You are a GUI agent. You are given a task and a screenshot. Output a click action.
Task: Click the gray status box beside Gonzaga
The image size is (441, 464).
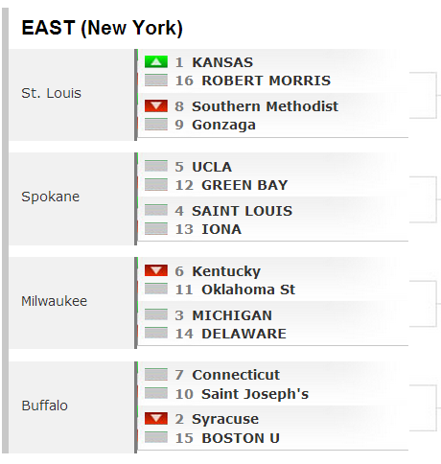[156, 125]
